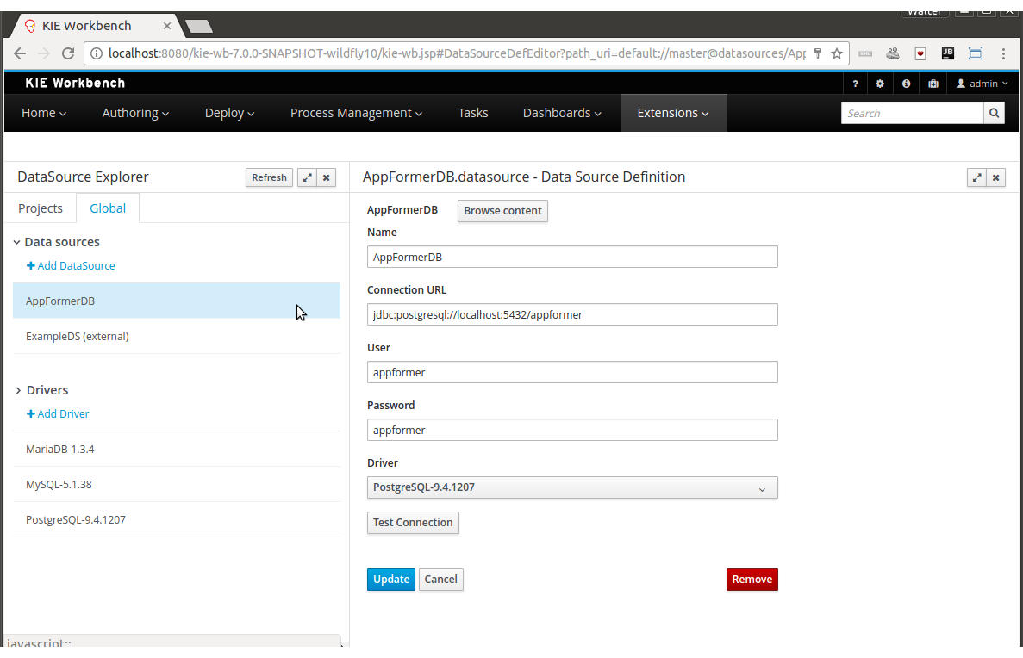Click the Test Connection button

pos(413,523)
